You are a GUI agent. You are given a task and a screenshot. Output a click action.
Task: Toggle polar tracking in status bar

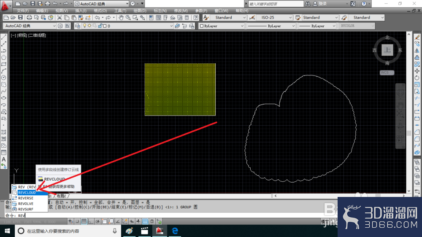97,221
